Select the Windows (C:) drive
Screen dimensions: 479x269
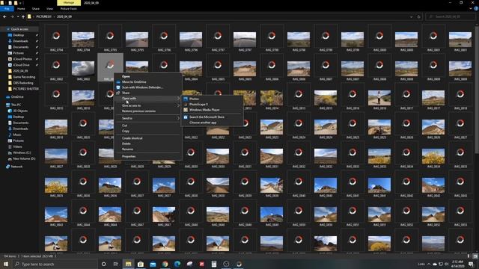pos(22,152)
